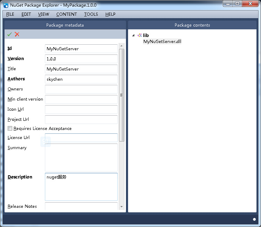
Task: Focus the empty Owners field
Action: pyautogui.click(x=81, y=89)
